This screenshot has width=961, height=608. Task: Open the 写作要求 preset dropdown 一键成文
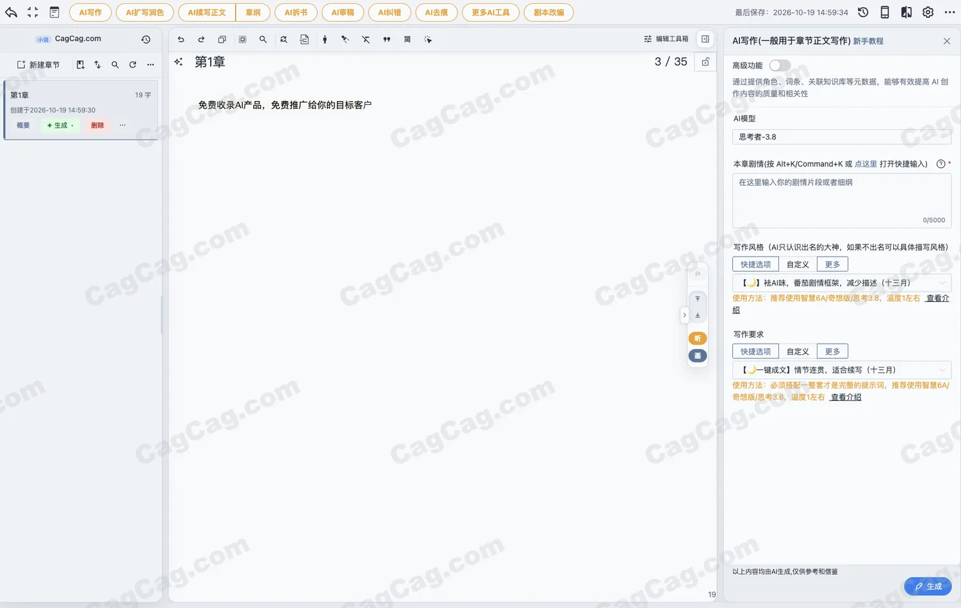(x=842, y=370)
